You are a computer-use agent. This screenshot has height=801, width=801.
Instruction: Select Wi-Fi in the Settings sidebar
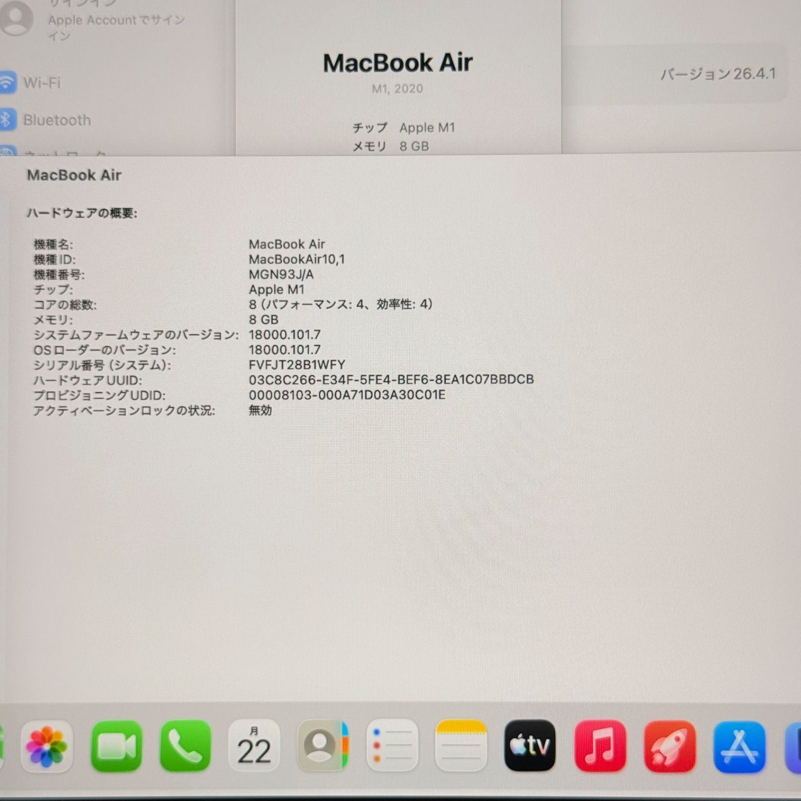coord(42,83)
